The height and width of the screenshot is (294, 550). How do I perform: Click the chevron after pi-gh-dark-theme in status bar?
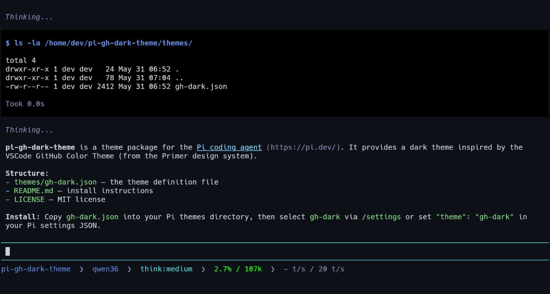[81, 269]
